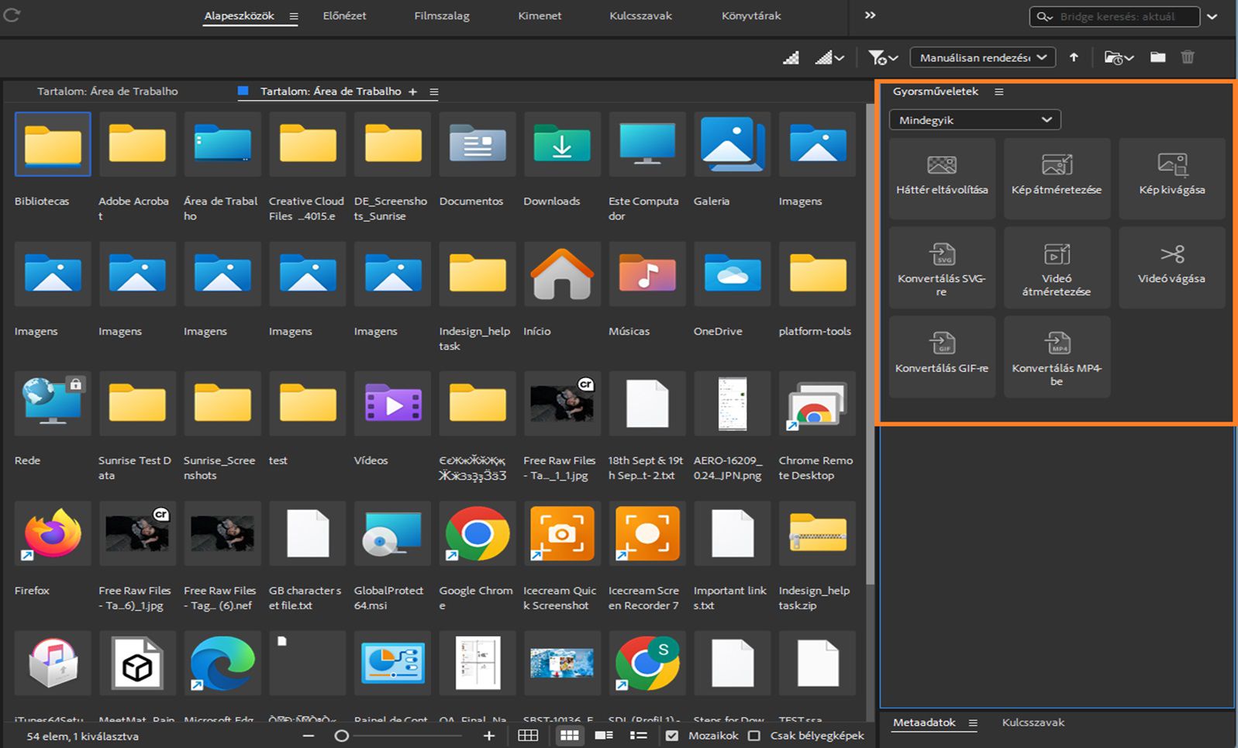Switch to Kimenet workspace
The image size is (1238, 748).
click(540, 16)
